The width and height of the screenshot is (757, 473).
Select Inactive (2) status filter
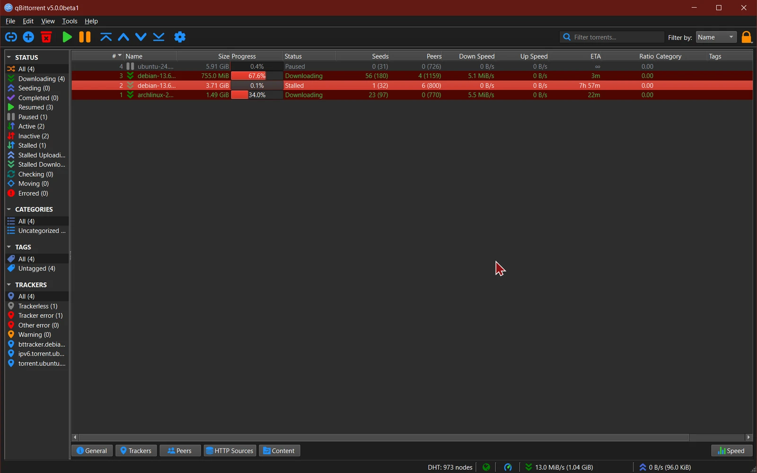tap(36, 136)
